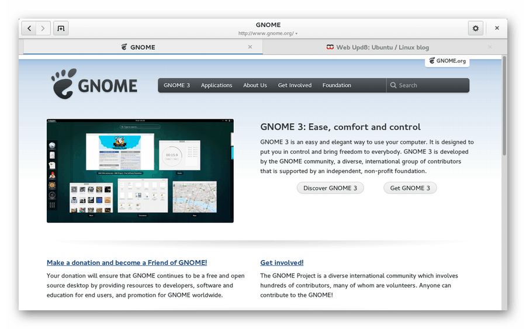The height and width of the screenshot is (329, 526).
Task: Click the Get GNOME 3 button
Action: pos(410,188)
